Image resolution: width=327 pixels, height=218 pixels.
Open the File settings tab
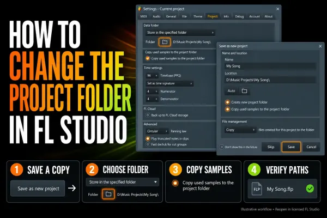[x=184, y=16]
